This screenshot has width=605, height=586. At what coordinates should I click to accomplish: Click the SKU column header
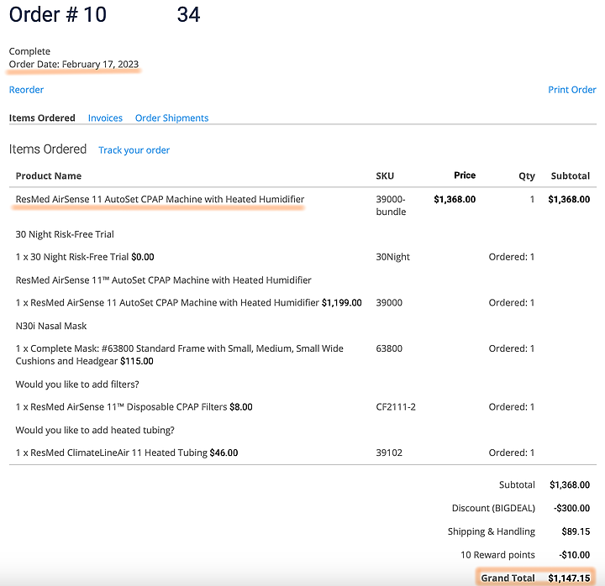[385, 175]
